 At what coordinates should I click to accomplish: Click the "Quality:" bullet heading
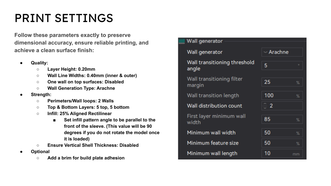tap(40, 63)
